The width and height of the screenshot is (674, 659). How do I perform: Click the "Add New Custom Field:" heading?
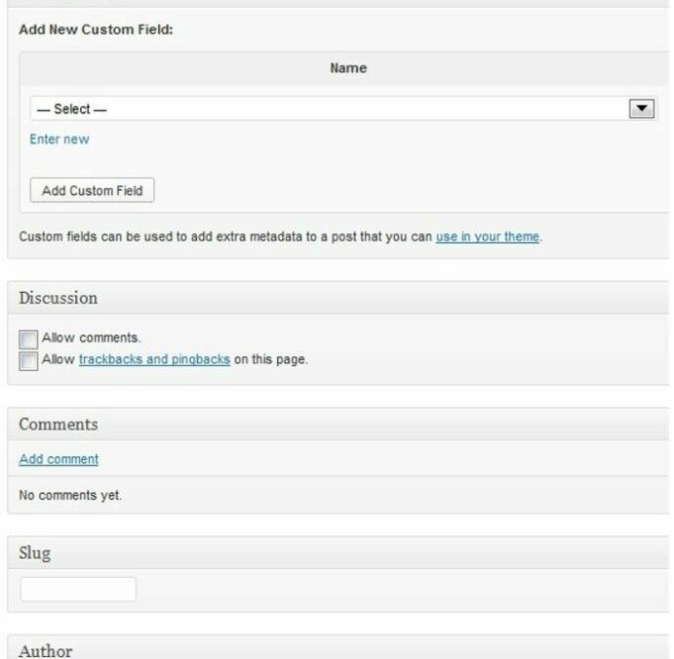97,30
